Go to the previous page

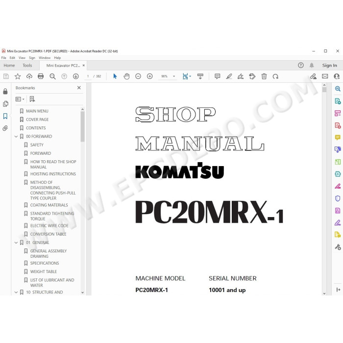(64, 76)
